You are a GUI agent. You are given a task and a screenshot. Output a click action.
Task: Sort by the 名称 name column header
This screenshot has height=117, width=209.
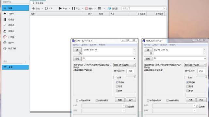click(56, 14)
